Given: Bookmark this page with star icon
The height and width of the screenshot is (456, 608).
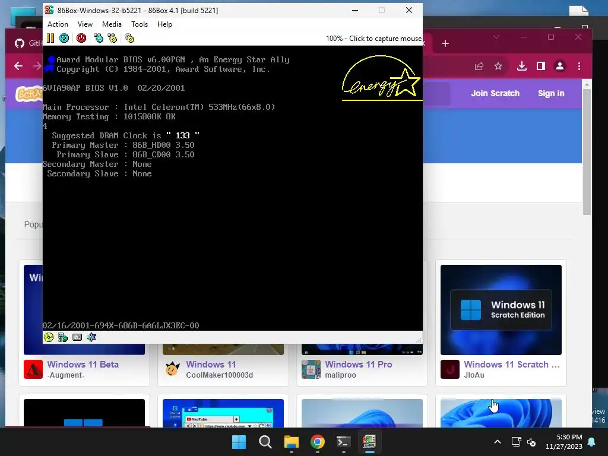Looking at the screenshot, I should (498, 66).
